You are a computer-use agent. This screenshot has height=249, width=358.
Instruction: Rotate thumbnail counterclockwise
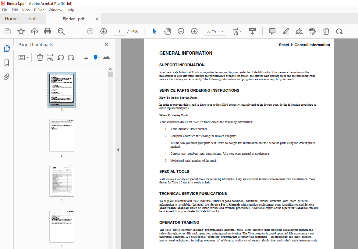(x=61, y=58)
